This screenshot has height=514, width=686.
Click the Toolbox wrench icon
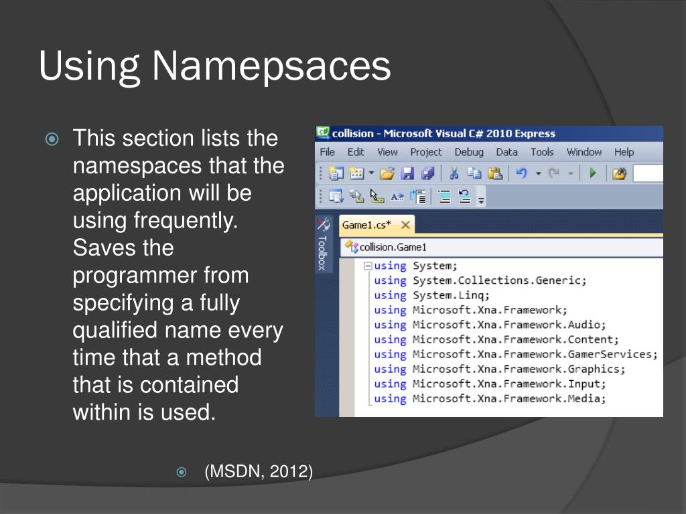(323, 224)
